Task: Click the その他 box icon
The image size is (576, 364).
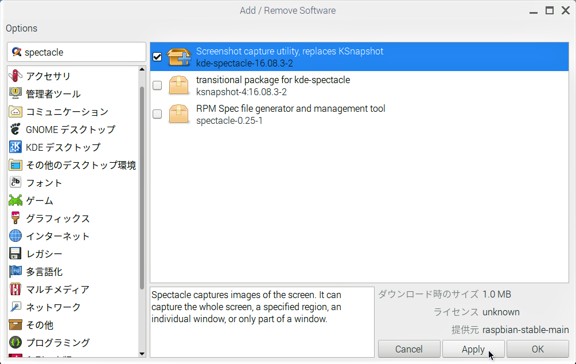Action: pyautogui.click(x=15, y=325)
